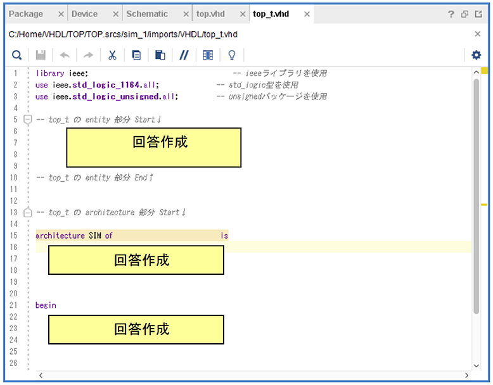
Task: Close the Package tab
Action: pyautogui.click(x=61, y=14)
